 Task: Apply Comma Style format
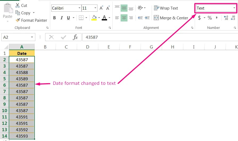coord(216,18)
